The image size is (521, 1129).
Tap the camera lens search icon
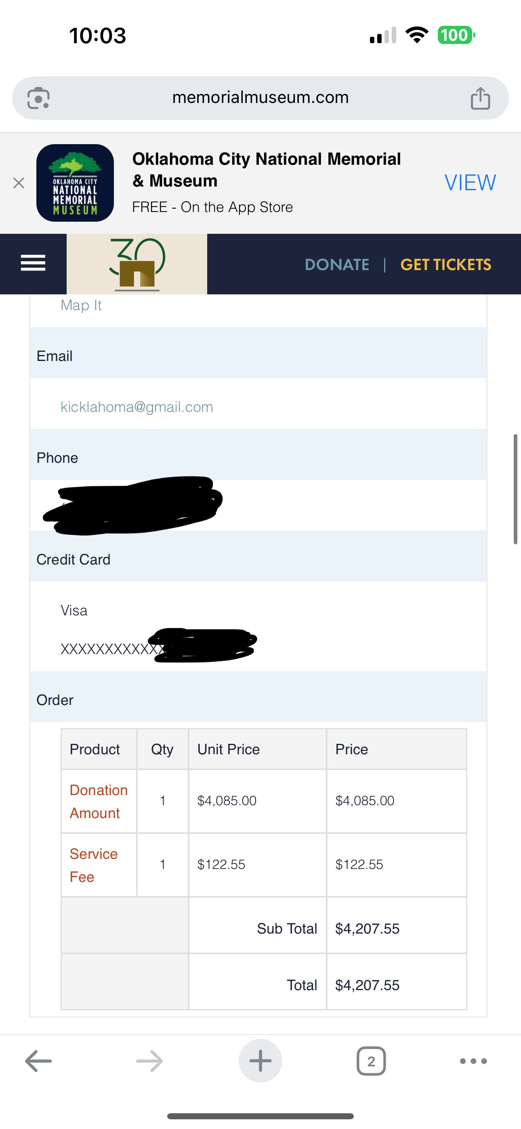tap(39, 98)
